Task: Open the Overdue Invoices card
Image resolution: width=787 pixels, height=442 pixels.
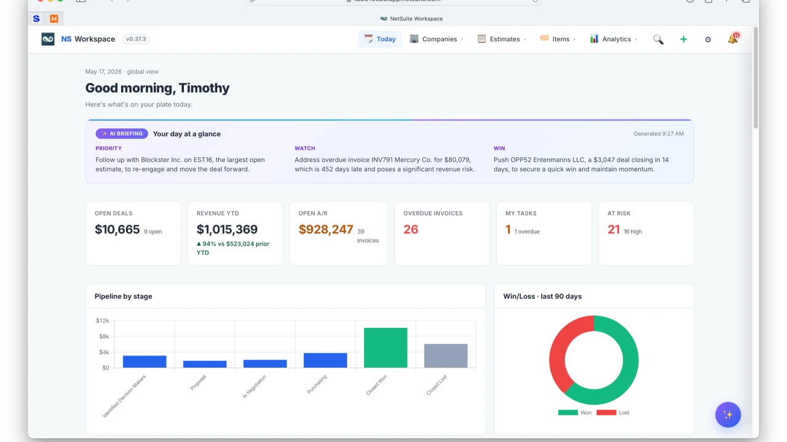Action: [442, 233]
